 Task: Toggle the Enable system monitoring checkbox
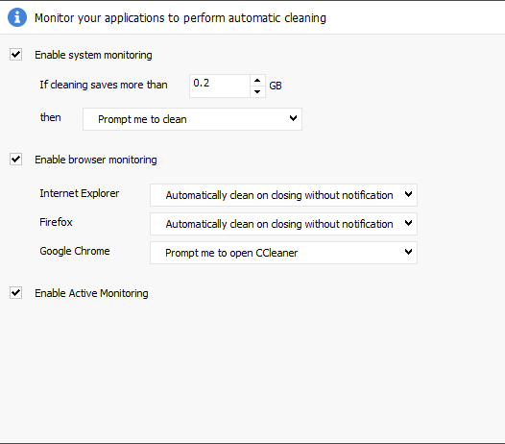15,55
